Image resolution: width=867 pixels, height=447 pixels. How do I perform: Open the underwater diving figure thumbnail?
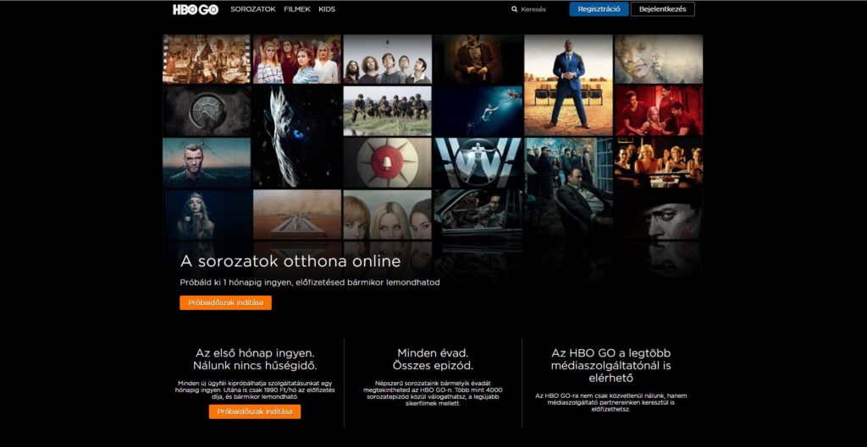click(477, 110)
